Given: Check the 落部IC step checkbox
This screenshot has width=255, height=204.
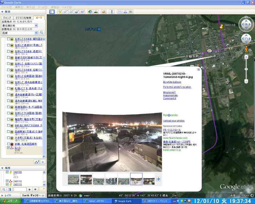Looking at the screenshot, I should click(8, 107).
